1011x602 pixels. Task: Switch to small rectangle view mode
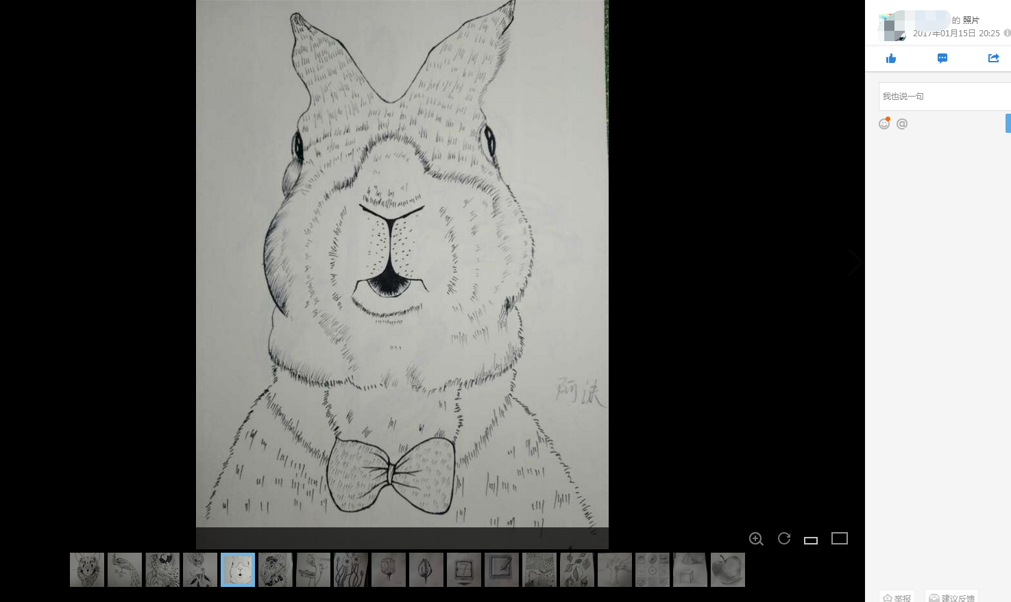(x=811, y=540)
